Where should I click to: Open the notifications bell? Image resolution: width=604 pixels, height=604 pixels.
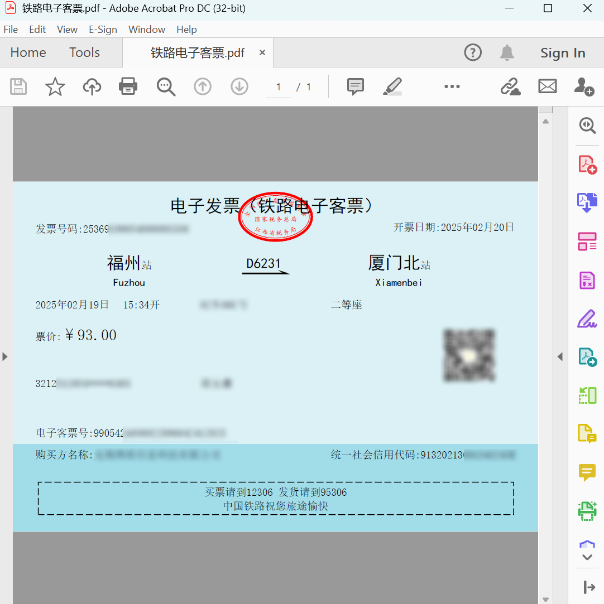click(x=507, y=52)
